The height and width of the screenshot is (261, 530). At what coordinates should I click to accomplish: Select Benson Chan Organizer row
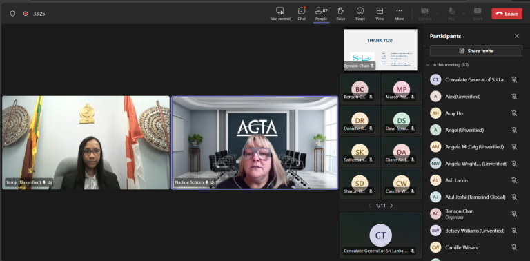476,213
